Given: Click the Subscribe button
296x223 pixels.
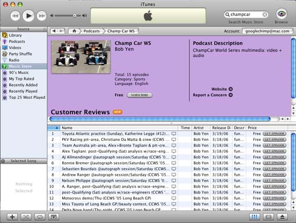Looking at the screenshot, I should 139,95.
